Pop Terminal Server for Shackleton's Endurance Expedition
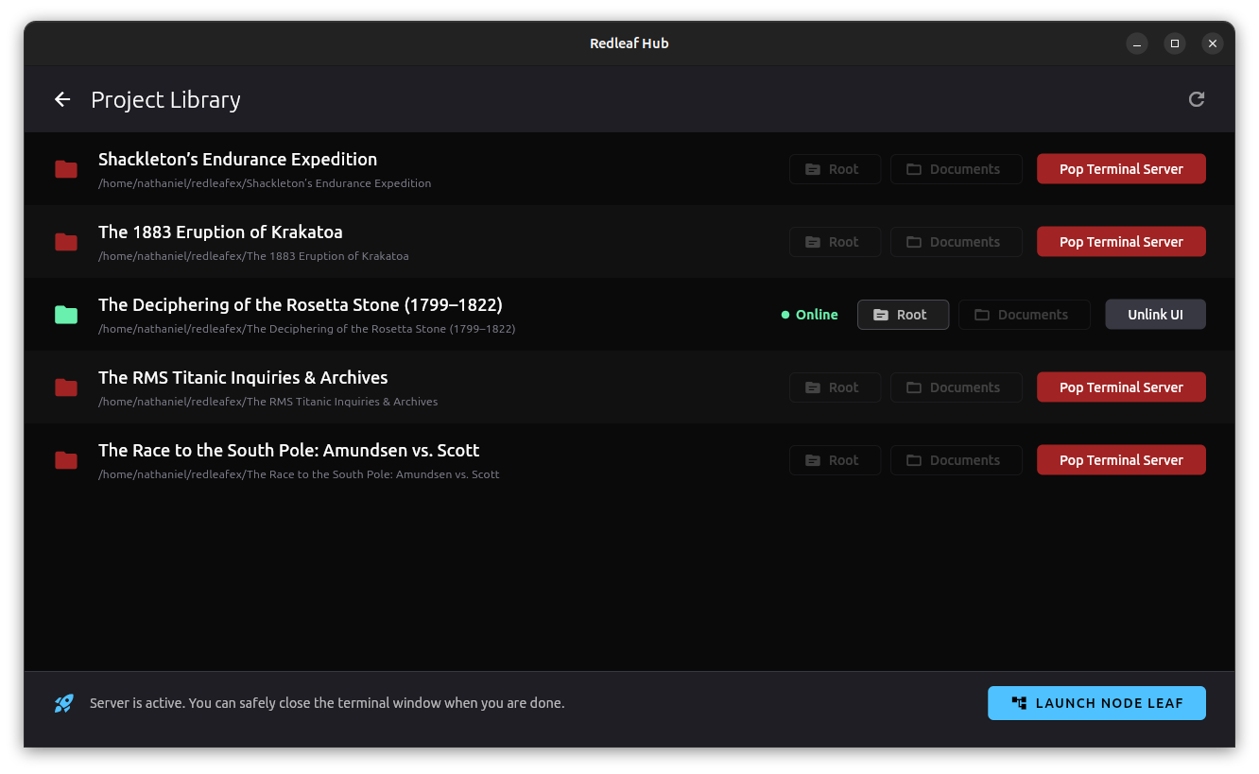Viewport: 1259px width, 774px height. click(1121, 169)
